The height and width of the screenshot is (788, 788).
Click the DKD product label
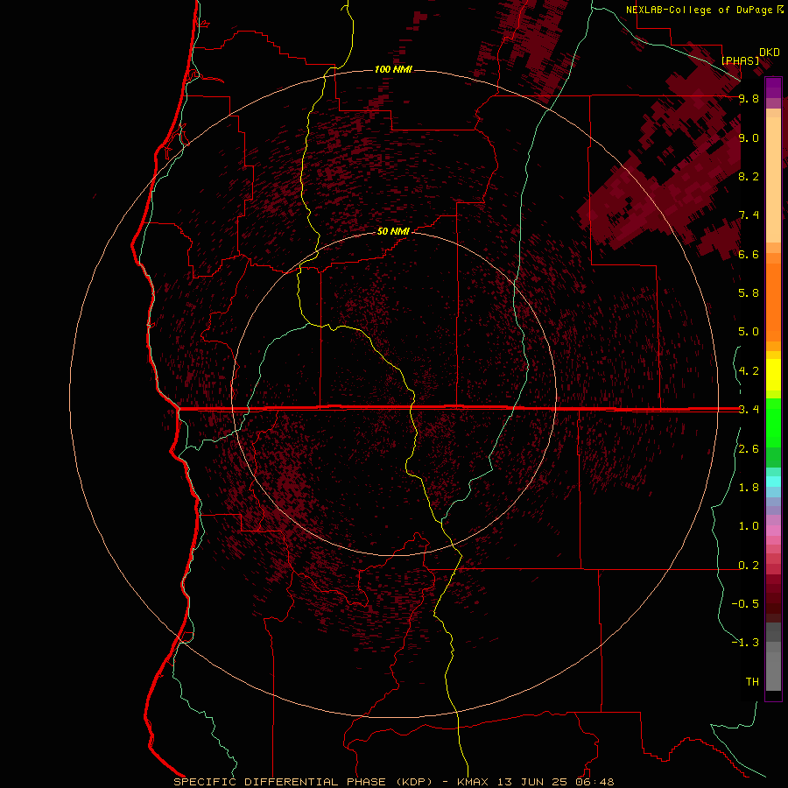pyautogui.click(x=770, y=53)
